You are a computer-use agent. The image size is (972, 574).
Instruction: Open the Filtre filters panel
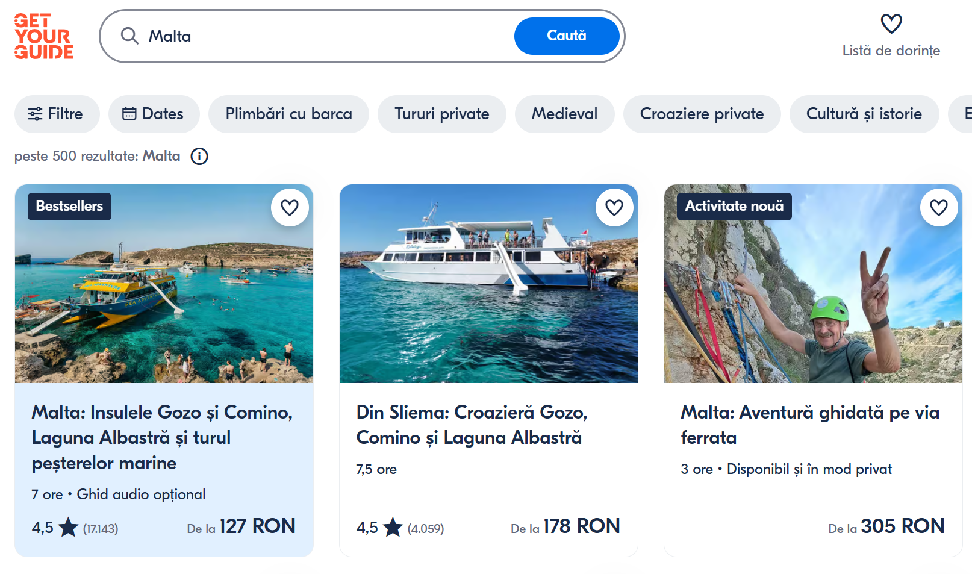click(57, 114)
